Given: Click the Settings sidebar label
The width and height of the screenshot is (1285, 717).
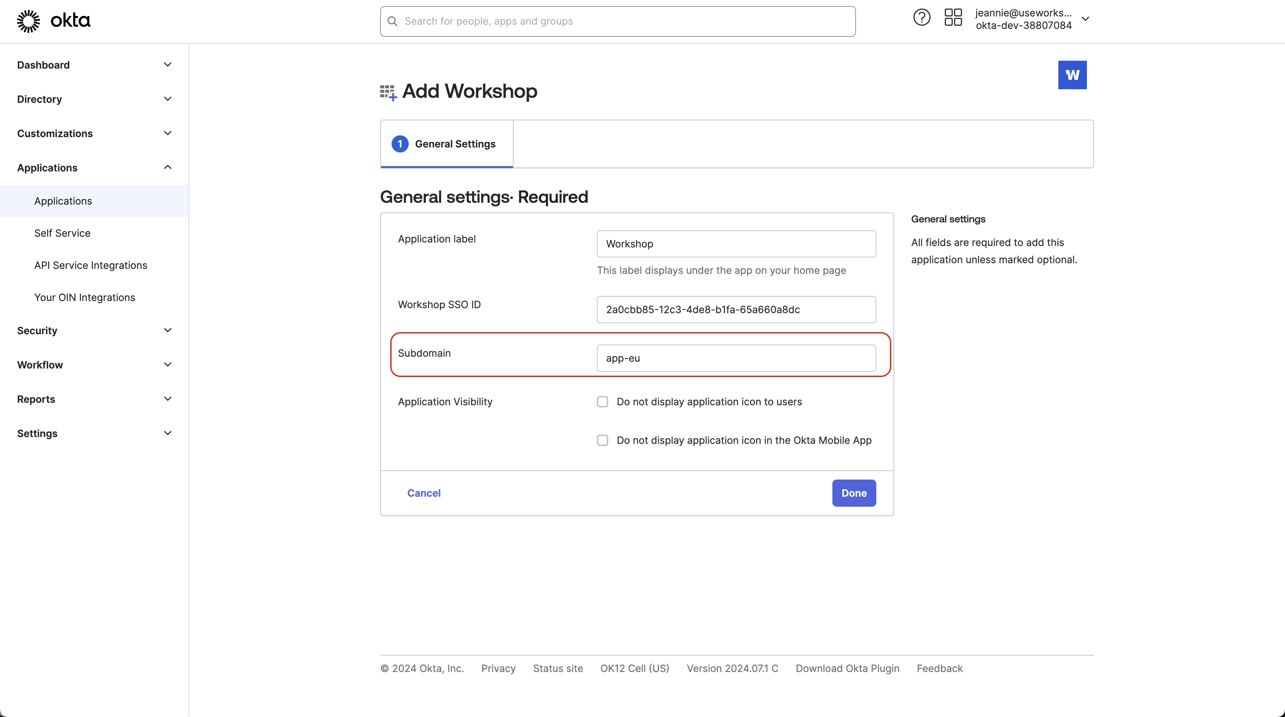Looking at the screenshot, I should 37,433.
